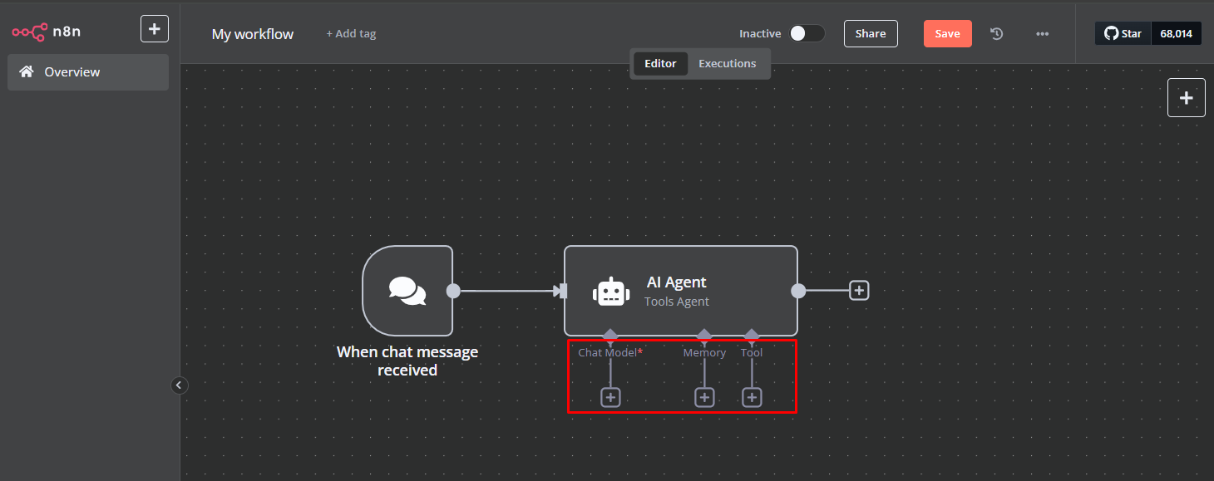Click the chat message trigger node
Image resolution: width=1214 pixels, height=481 pixels.
click(x=407, y=291)
